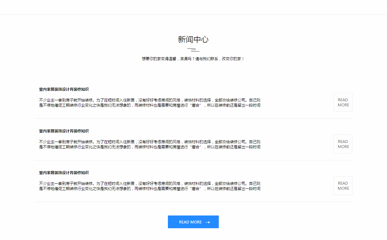Open the third 室内家居装饰设计育装修知识 article title
This screenshot has width=387, height=240.
coord(64,173)
